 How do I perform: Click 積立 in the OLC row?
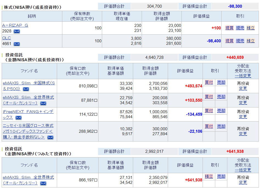pos(250,41)
